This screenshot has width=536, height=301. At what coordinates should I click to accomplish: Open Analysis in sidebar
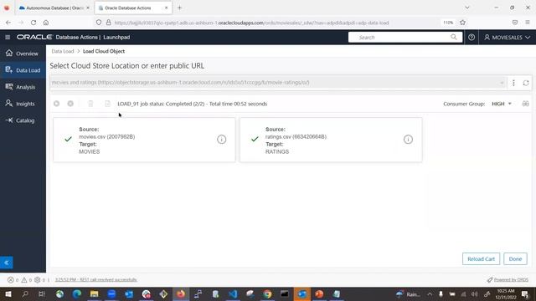[23, 87]
